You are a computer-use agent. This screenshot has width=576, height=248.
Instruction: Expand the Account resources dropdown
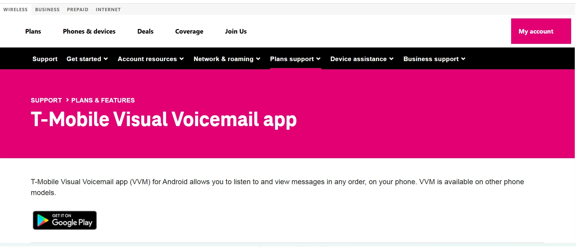coord(151,59)
